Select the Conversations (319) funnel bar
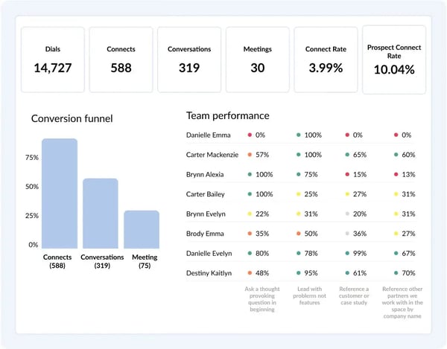The image size is (447, 349). [x=101, y=214]
